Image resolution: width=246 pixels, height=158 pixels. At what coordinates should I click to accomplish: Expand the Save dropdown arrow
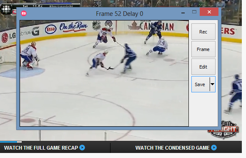(x=212, y=84)
